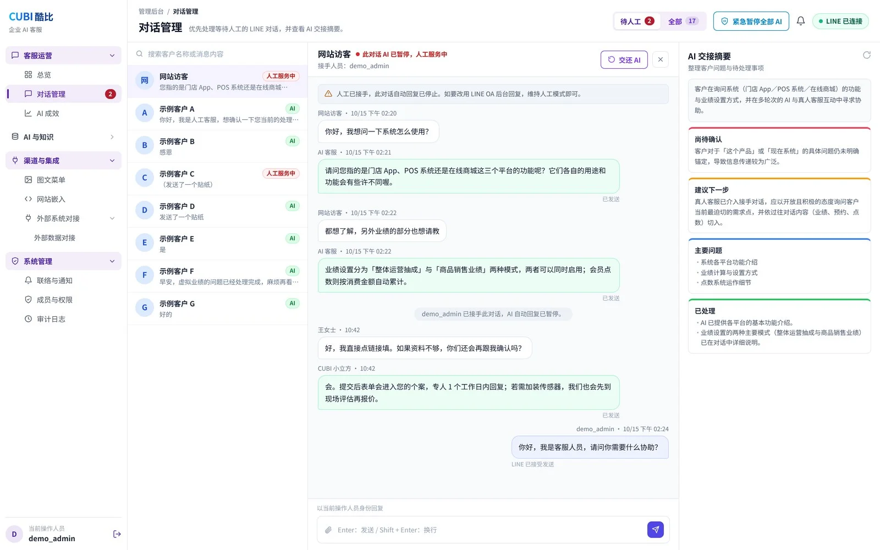
Task: Open 成员与权限 in sidebar
Action: (x=63, y=300)
